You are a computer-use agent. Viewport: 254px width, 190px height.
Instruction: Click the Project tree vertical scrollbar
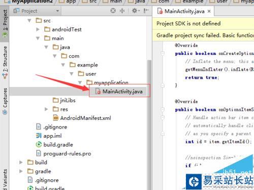point(149,124)
